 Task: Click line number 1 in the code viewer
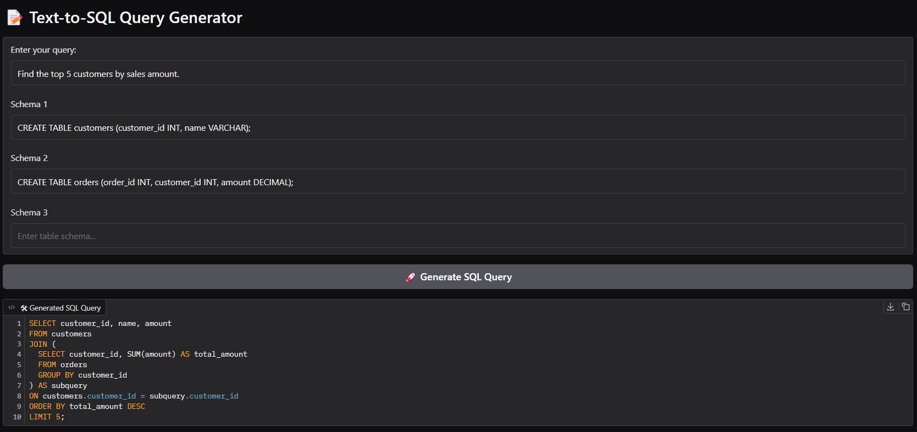tap(19, 323)
